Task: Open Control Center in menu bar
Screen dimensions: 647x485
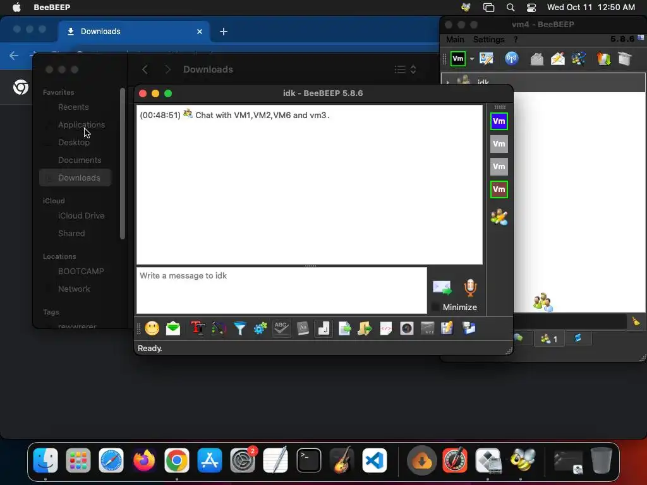Action: pyautogui.click(x=531, y=7)
